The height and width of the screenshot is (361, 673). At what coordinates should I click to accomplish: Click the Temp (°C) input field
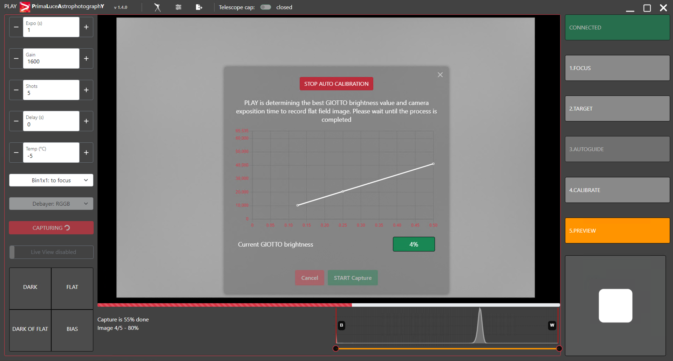51,153
